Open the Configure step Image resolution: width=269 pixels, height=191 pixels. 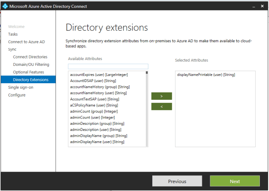17,95
